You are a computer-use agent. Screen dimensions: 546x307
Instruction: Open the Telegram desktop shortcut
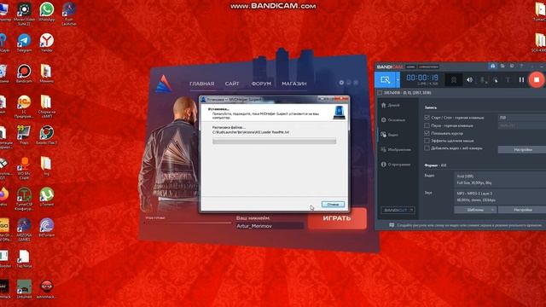tap(24, 43)
